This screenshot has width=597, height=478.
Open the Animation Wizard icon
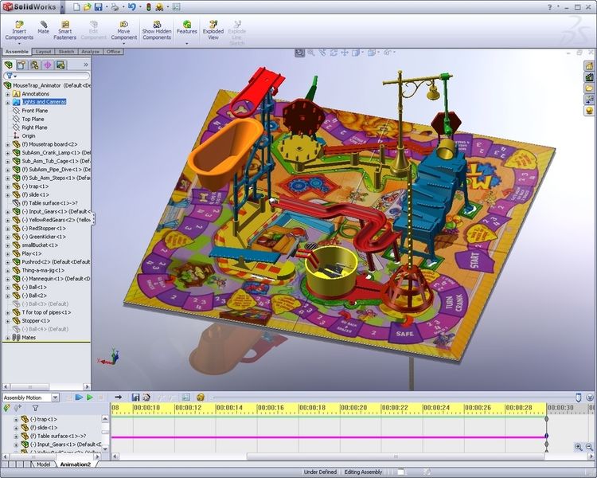point(146,398)
